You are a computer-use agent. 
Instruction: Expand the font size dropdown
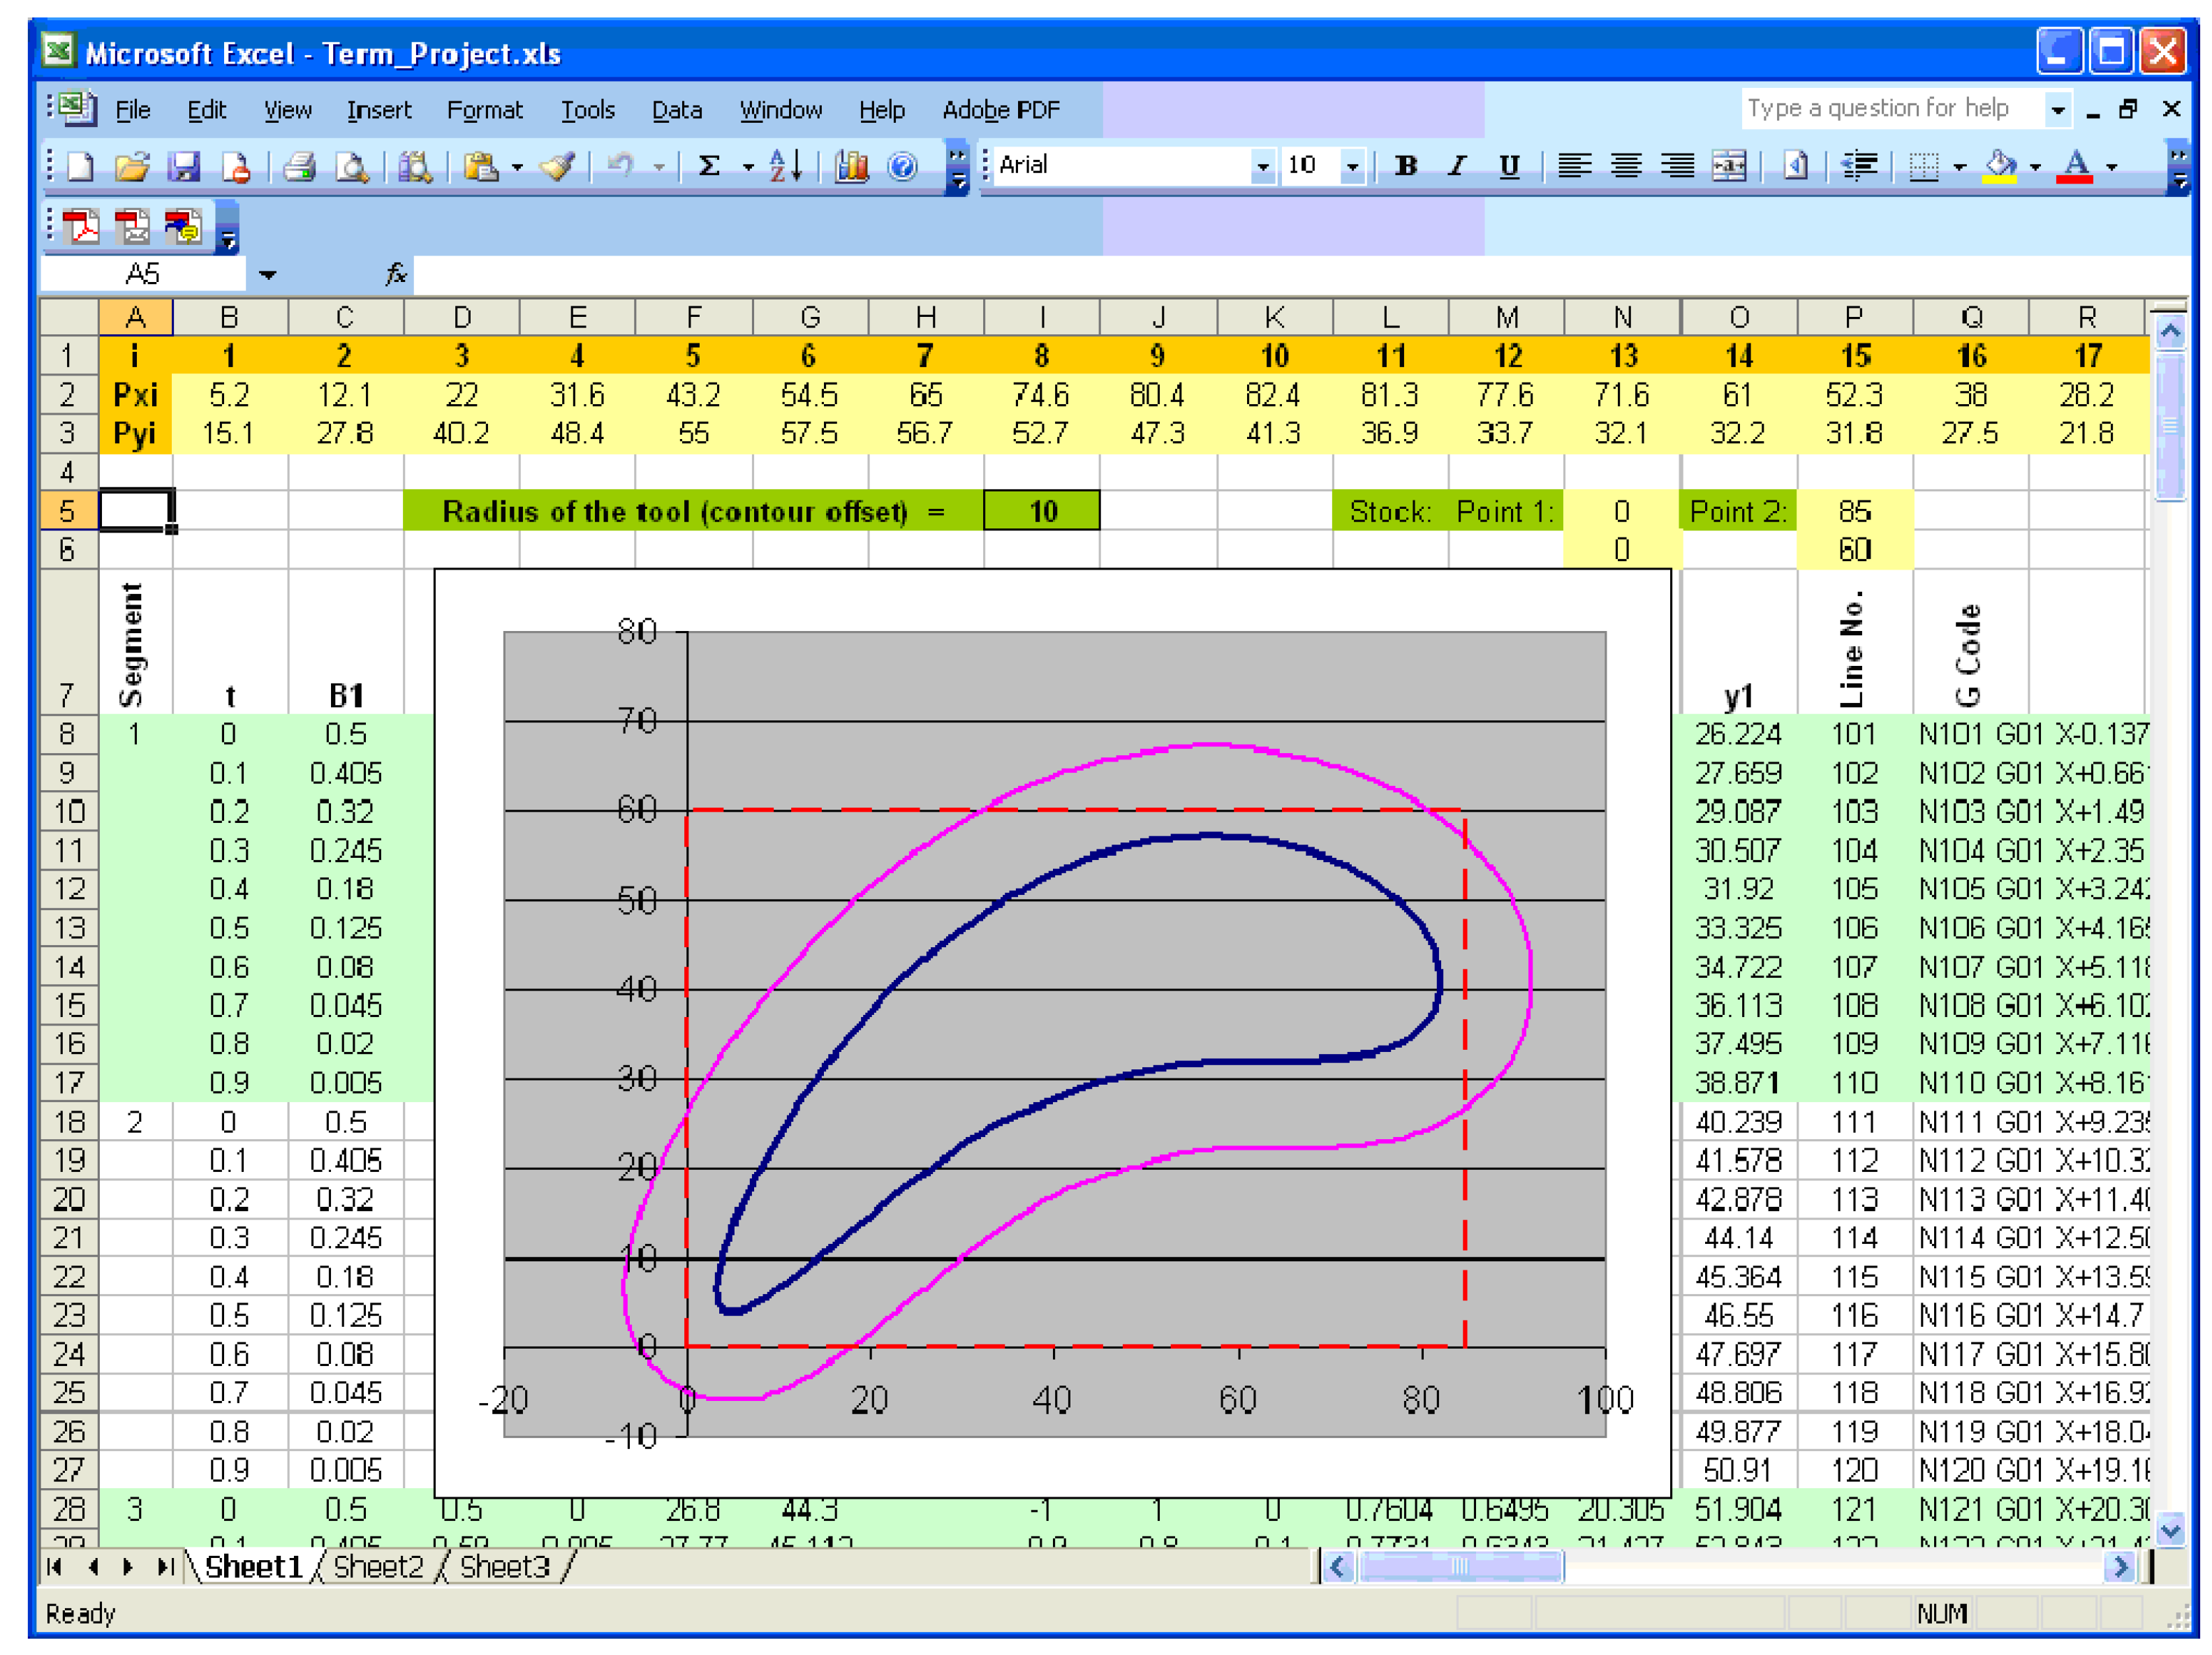pyautogui.click(x=1352, y=166)
